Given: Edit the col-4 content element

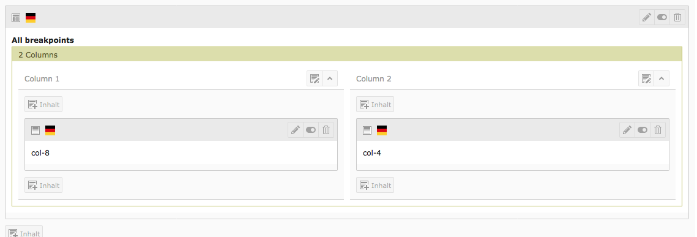Looking at the screenshot, I should coord(627,130).
